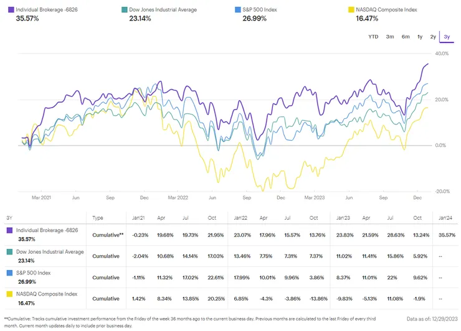Select the active 3y range tab
The width and height of the screenshot is (461, 331).
click(447, 37)
